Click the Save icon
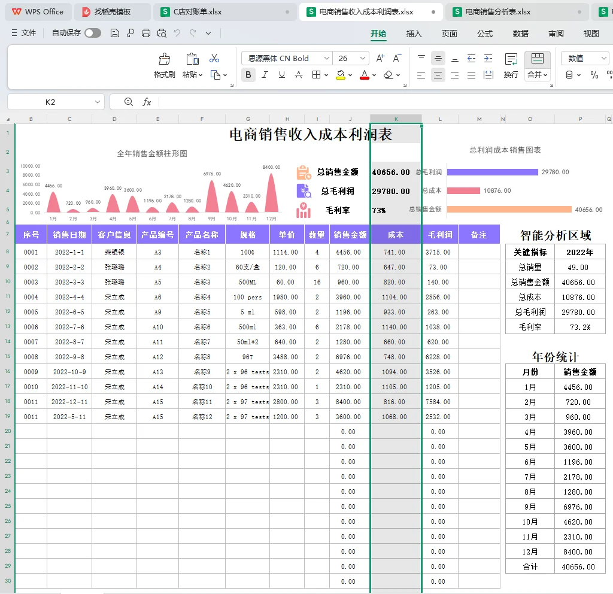 tap(114, 33)
